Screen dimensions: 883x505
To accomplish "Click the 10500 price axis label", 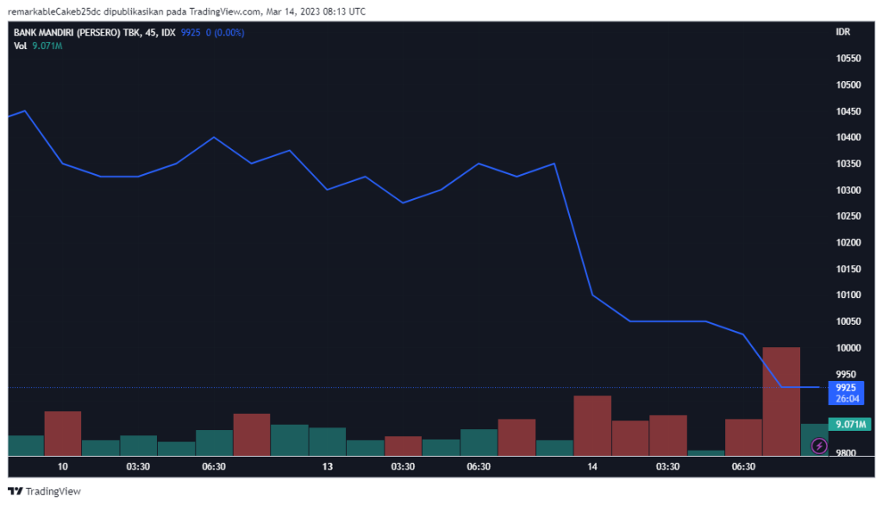I will point(849,85).
